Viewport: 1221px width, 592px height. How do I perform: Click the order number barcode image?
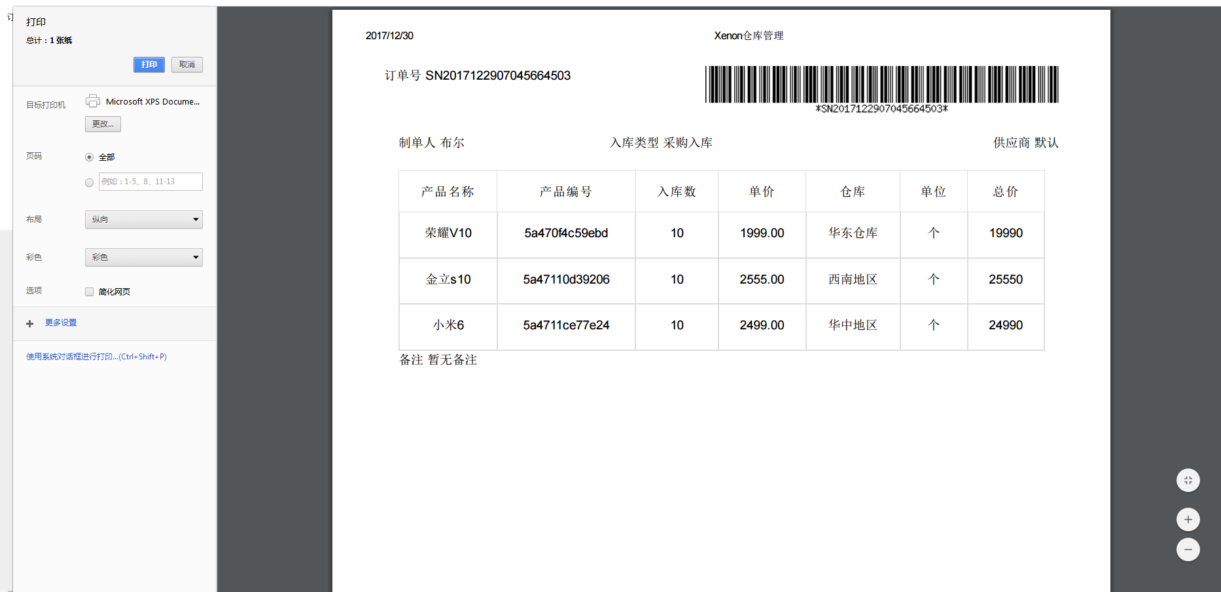click(881, 85)
